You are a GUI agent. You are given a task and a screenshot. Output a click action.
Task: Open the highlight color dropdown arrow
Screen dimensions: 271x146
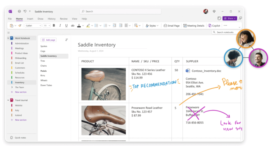coord(92,26)
